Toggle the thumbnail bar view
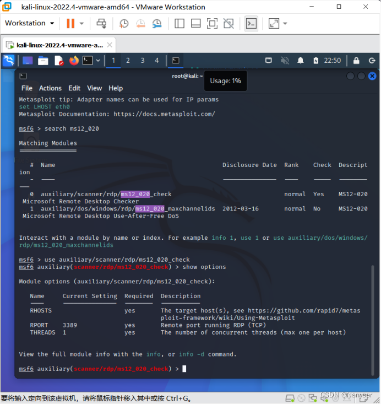This screenshot has height=404, width=381. 195,24
